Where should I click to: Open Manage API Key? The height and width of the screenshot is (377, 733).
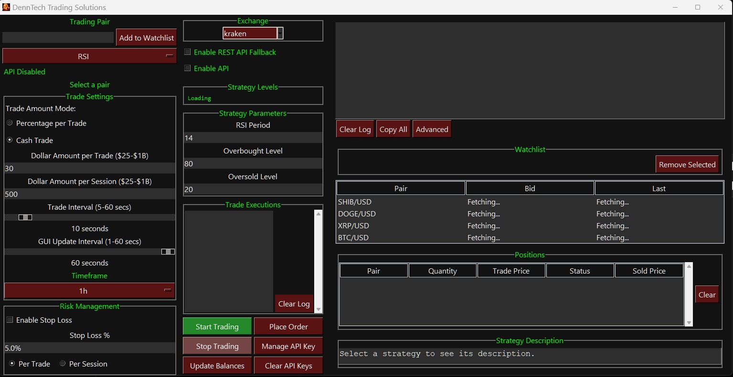coord(288,346)
